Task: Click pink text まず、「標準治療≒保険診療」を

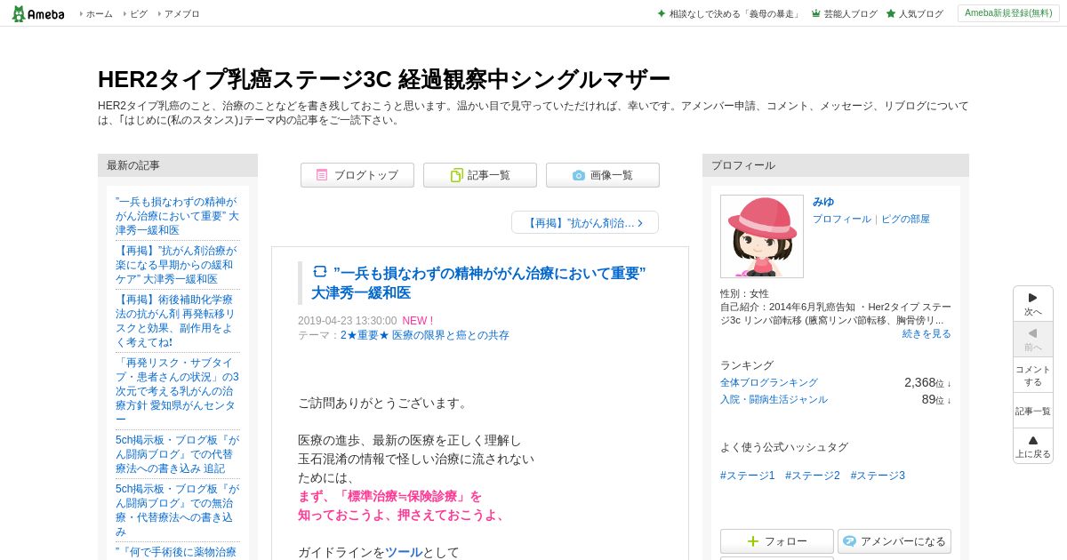Action: click(389, 496)
